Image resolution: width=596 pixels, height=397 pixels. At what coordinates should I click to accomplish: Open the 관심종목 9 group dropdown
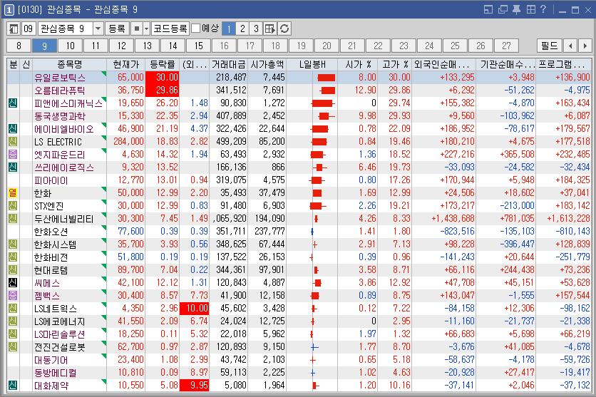click(x=98, y=29)
